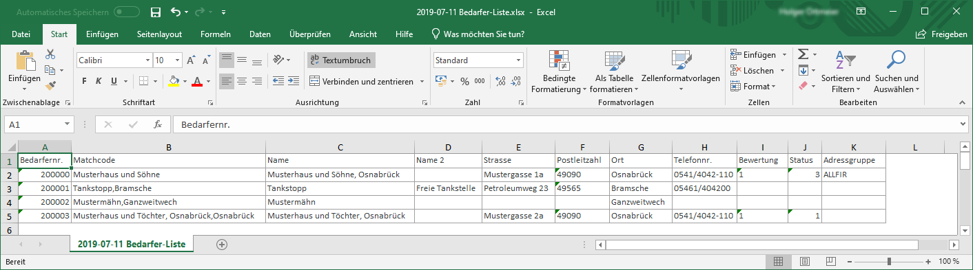Expand the Calibri font name dropdown
Viewport: 973px width, 270px height.
pos(147,60)
